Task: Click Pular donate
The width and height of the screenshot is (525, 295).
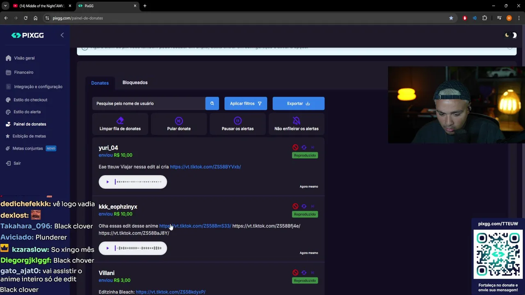Action: point(179,124)
